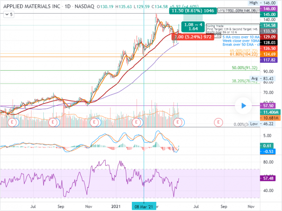
Task: Click the 134.58 current price tag on axis
Action: tap(269, 25)
